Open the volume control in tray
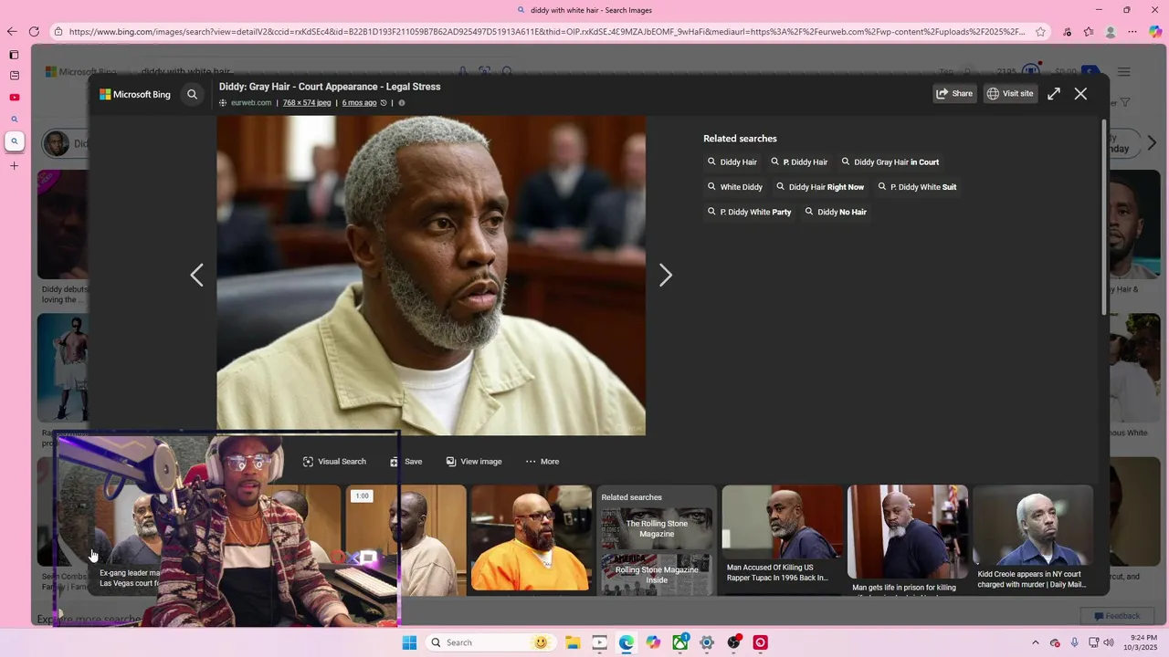 click(1109, 642)
